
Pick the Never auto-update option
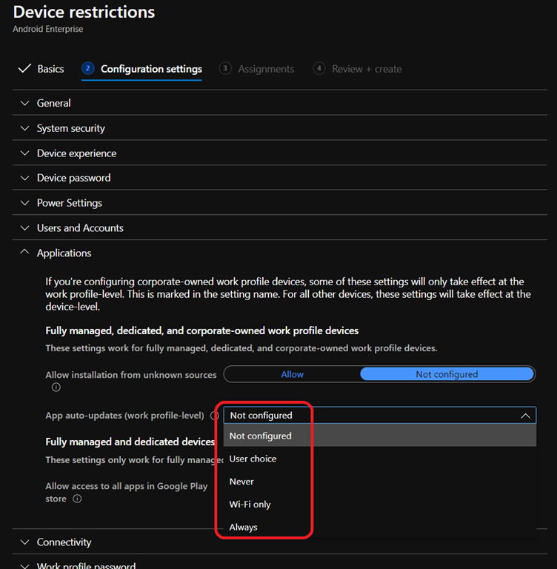tap(241, 482)
